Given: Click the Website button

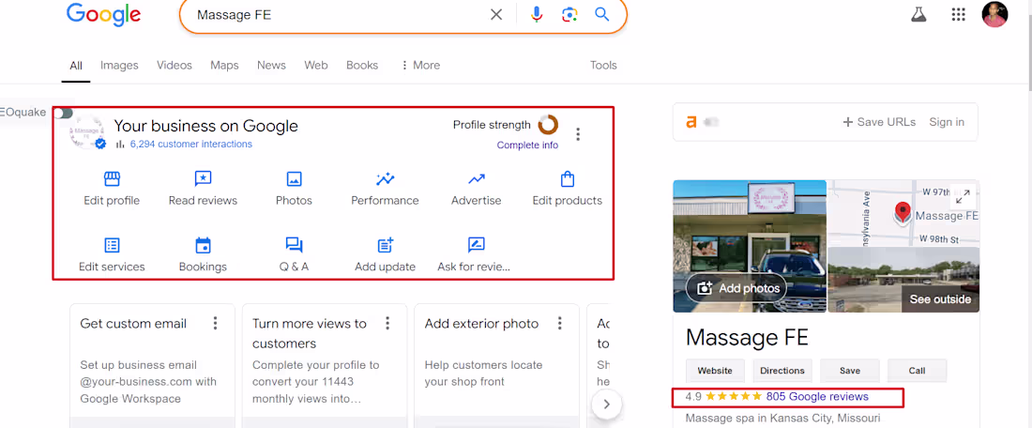Looking at the screenshot, I should [715, 371].
